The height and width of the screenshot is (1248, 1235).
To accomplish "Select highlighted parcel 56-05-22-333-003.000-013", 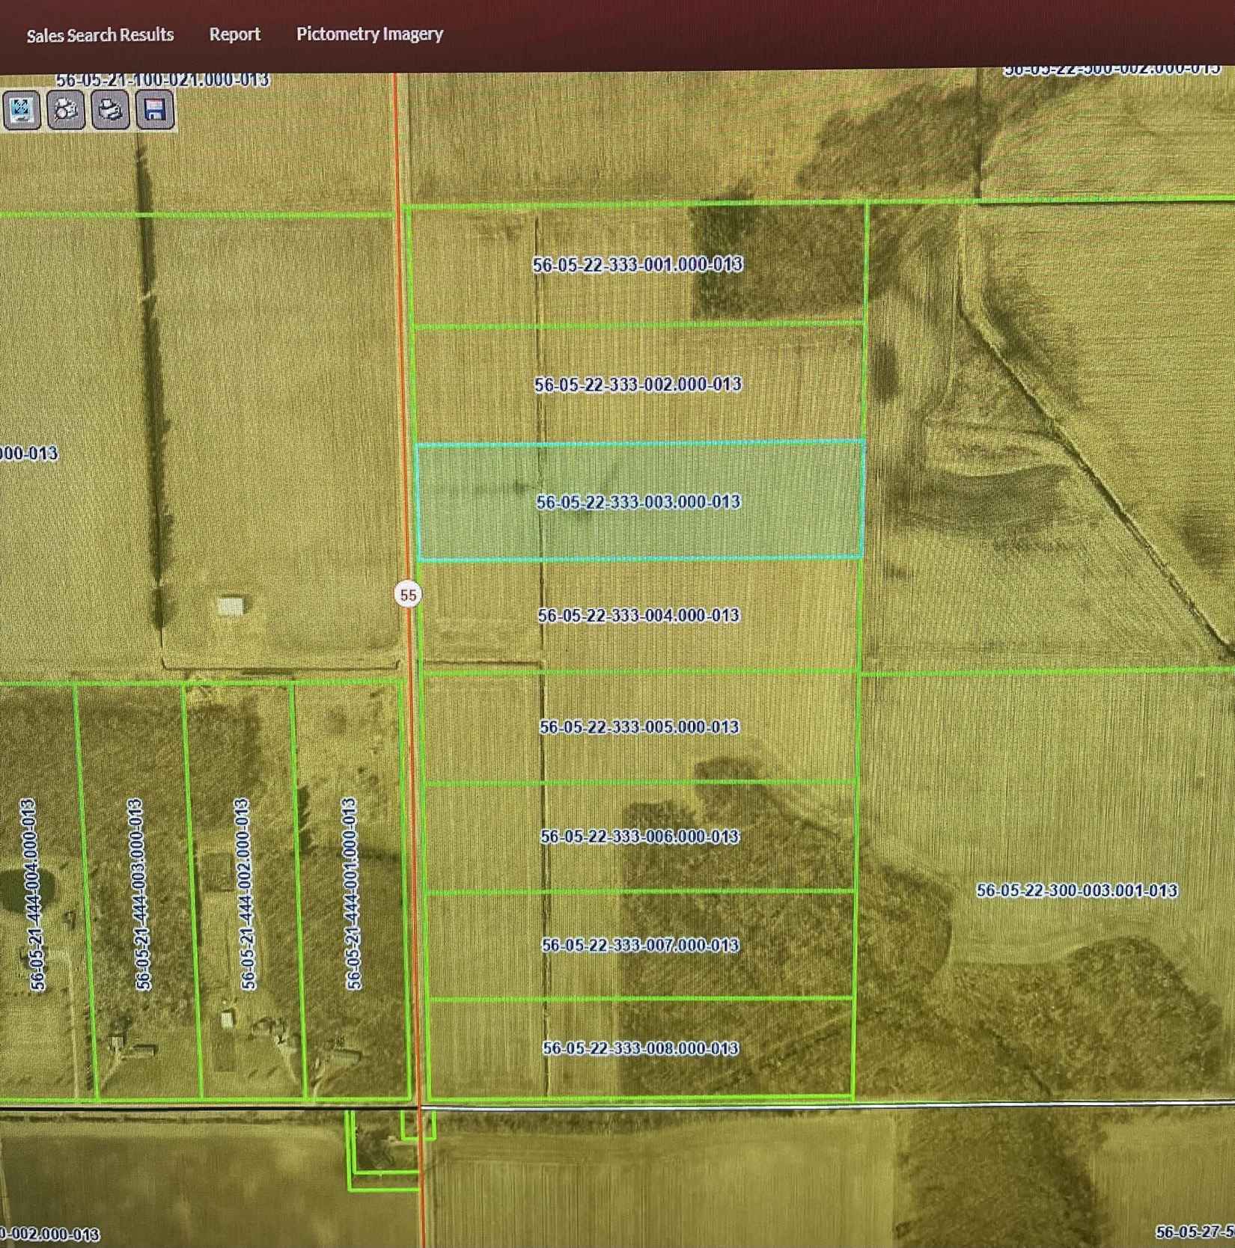I will pyautogui.click(x=638, y=501).
